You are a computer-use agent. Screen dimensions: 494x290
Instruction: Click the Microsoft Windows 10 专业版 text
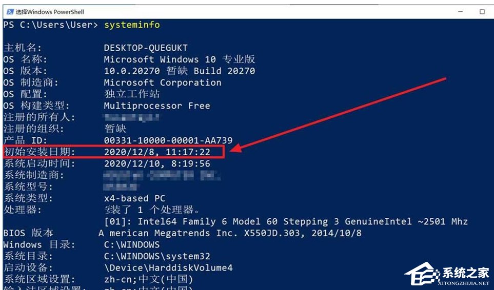coord(179,59)
